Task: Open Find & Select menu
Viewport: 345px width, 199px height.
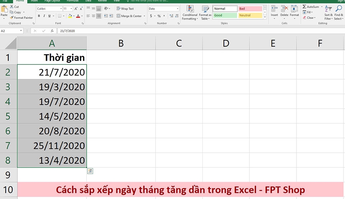Action: (339, 13)
